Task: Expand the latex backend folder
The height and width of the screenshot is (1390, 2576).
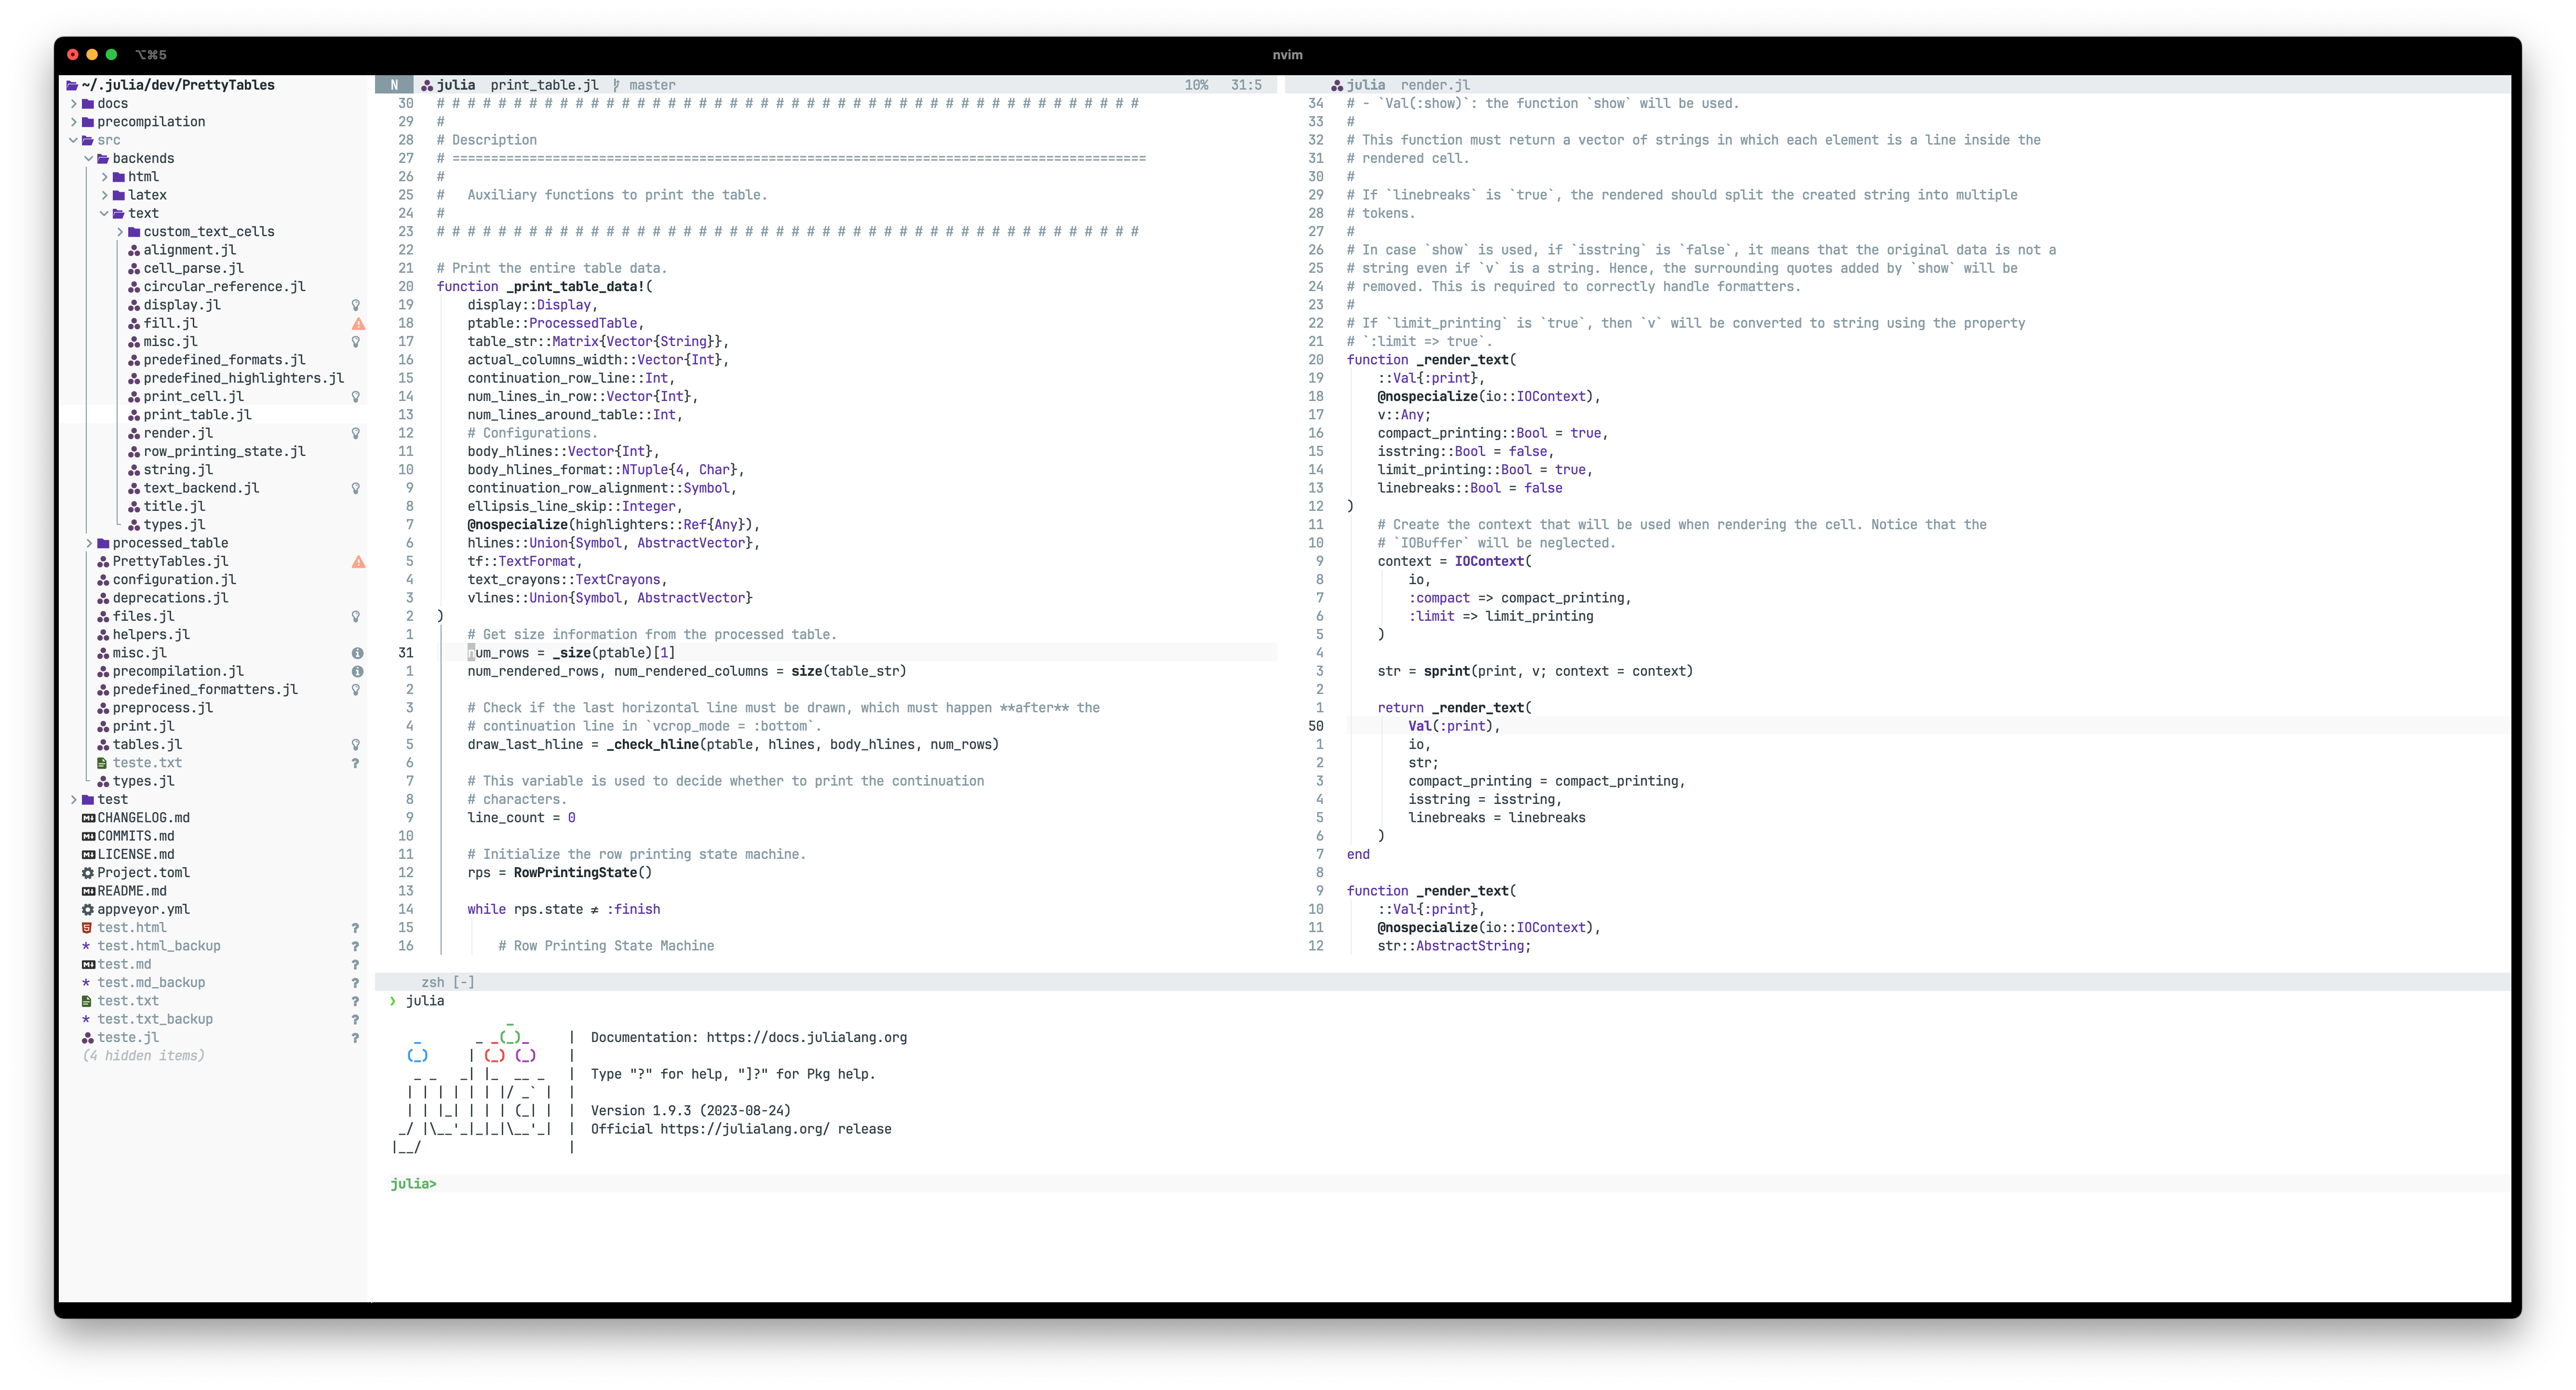Action: point(104,195)
